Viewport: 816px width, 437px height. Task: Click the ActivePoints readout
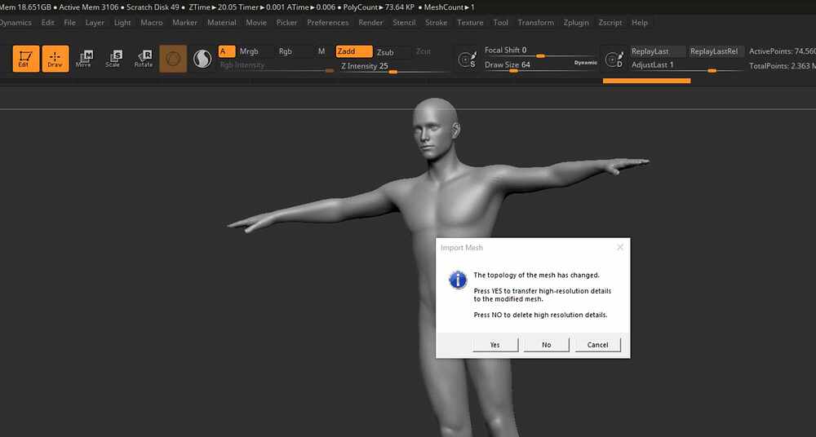[783, 51]
